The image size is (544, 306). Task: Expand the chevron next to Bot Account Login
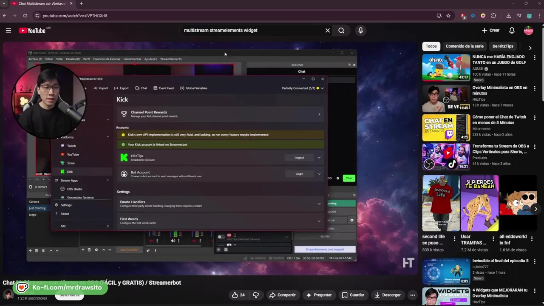(x=319, y=174)
